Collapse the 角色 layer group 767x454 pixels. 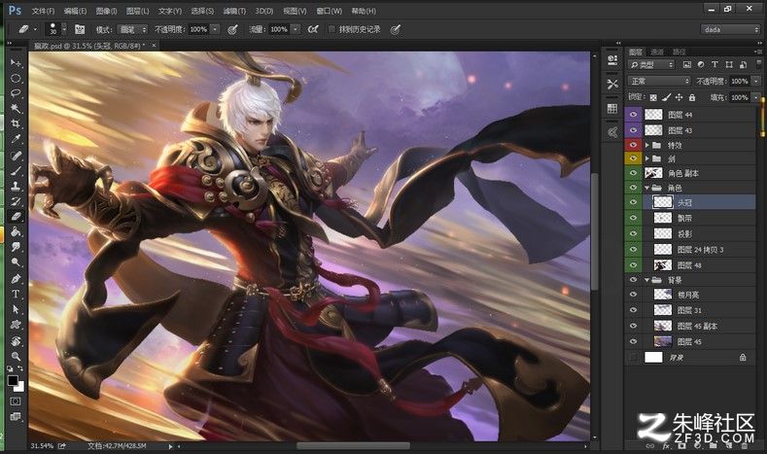coord(647,188)
